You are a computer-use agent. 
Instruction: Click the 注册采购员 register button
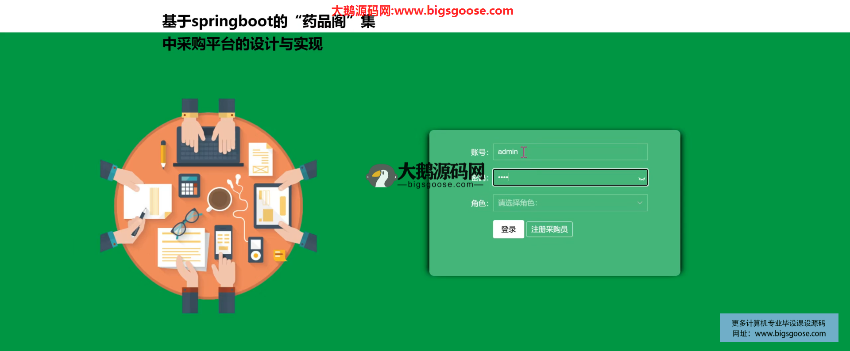(549, 229)
